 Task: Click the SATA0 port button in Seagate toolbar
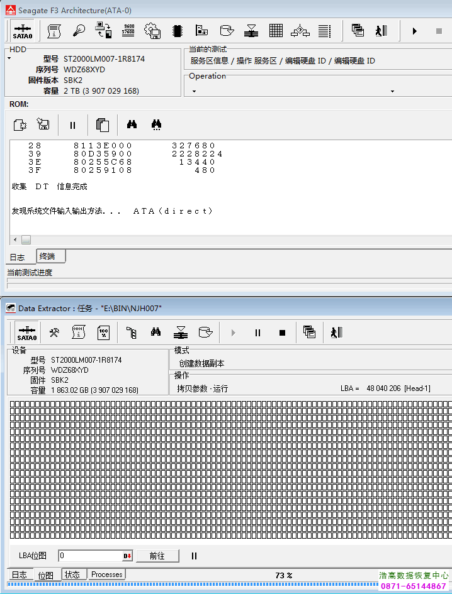click(x=23, y=31)
